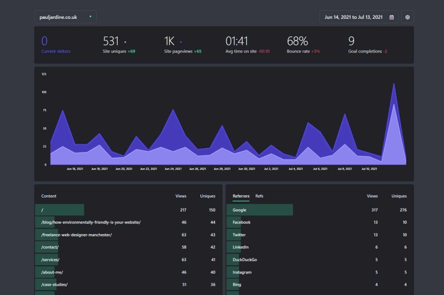
Task: Toggle the Site pageviews chart dot
Action: (x=181, y=42)
